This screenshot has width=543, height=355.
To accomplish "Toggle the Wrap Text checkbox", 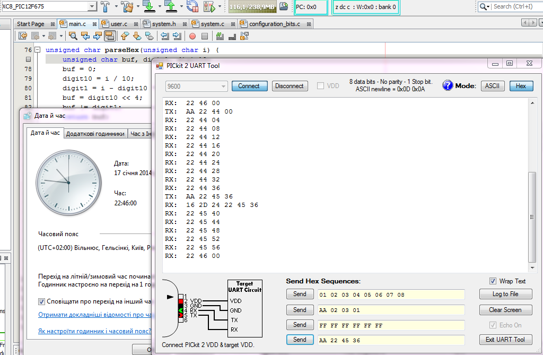I will point(494,281).
